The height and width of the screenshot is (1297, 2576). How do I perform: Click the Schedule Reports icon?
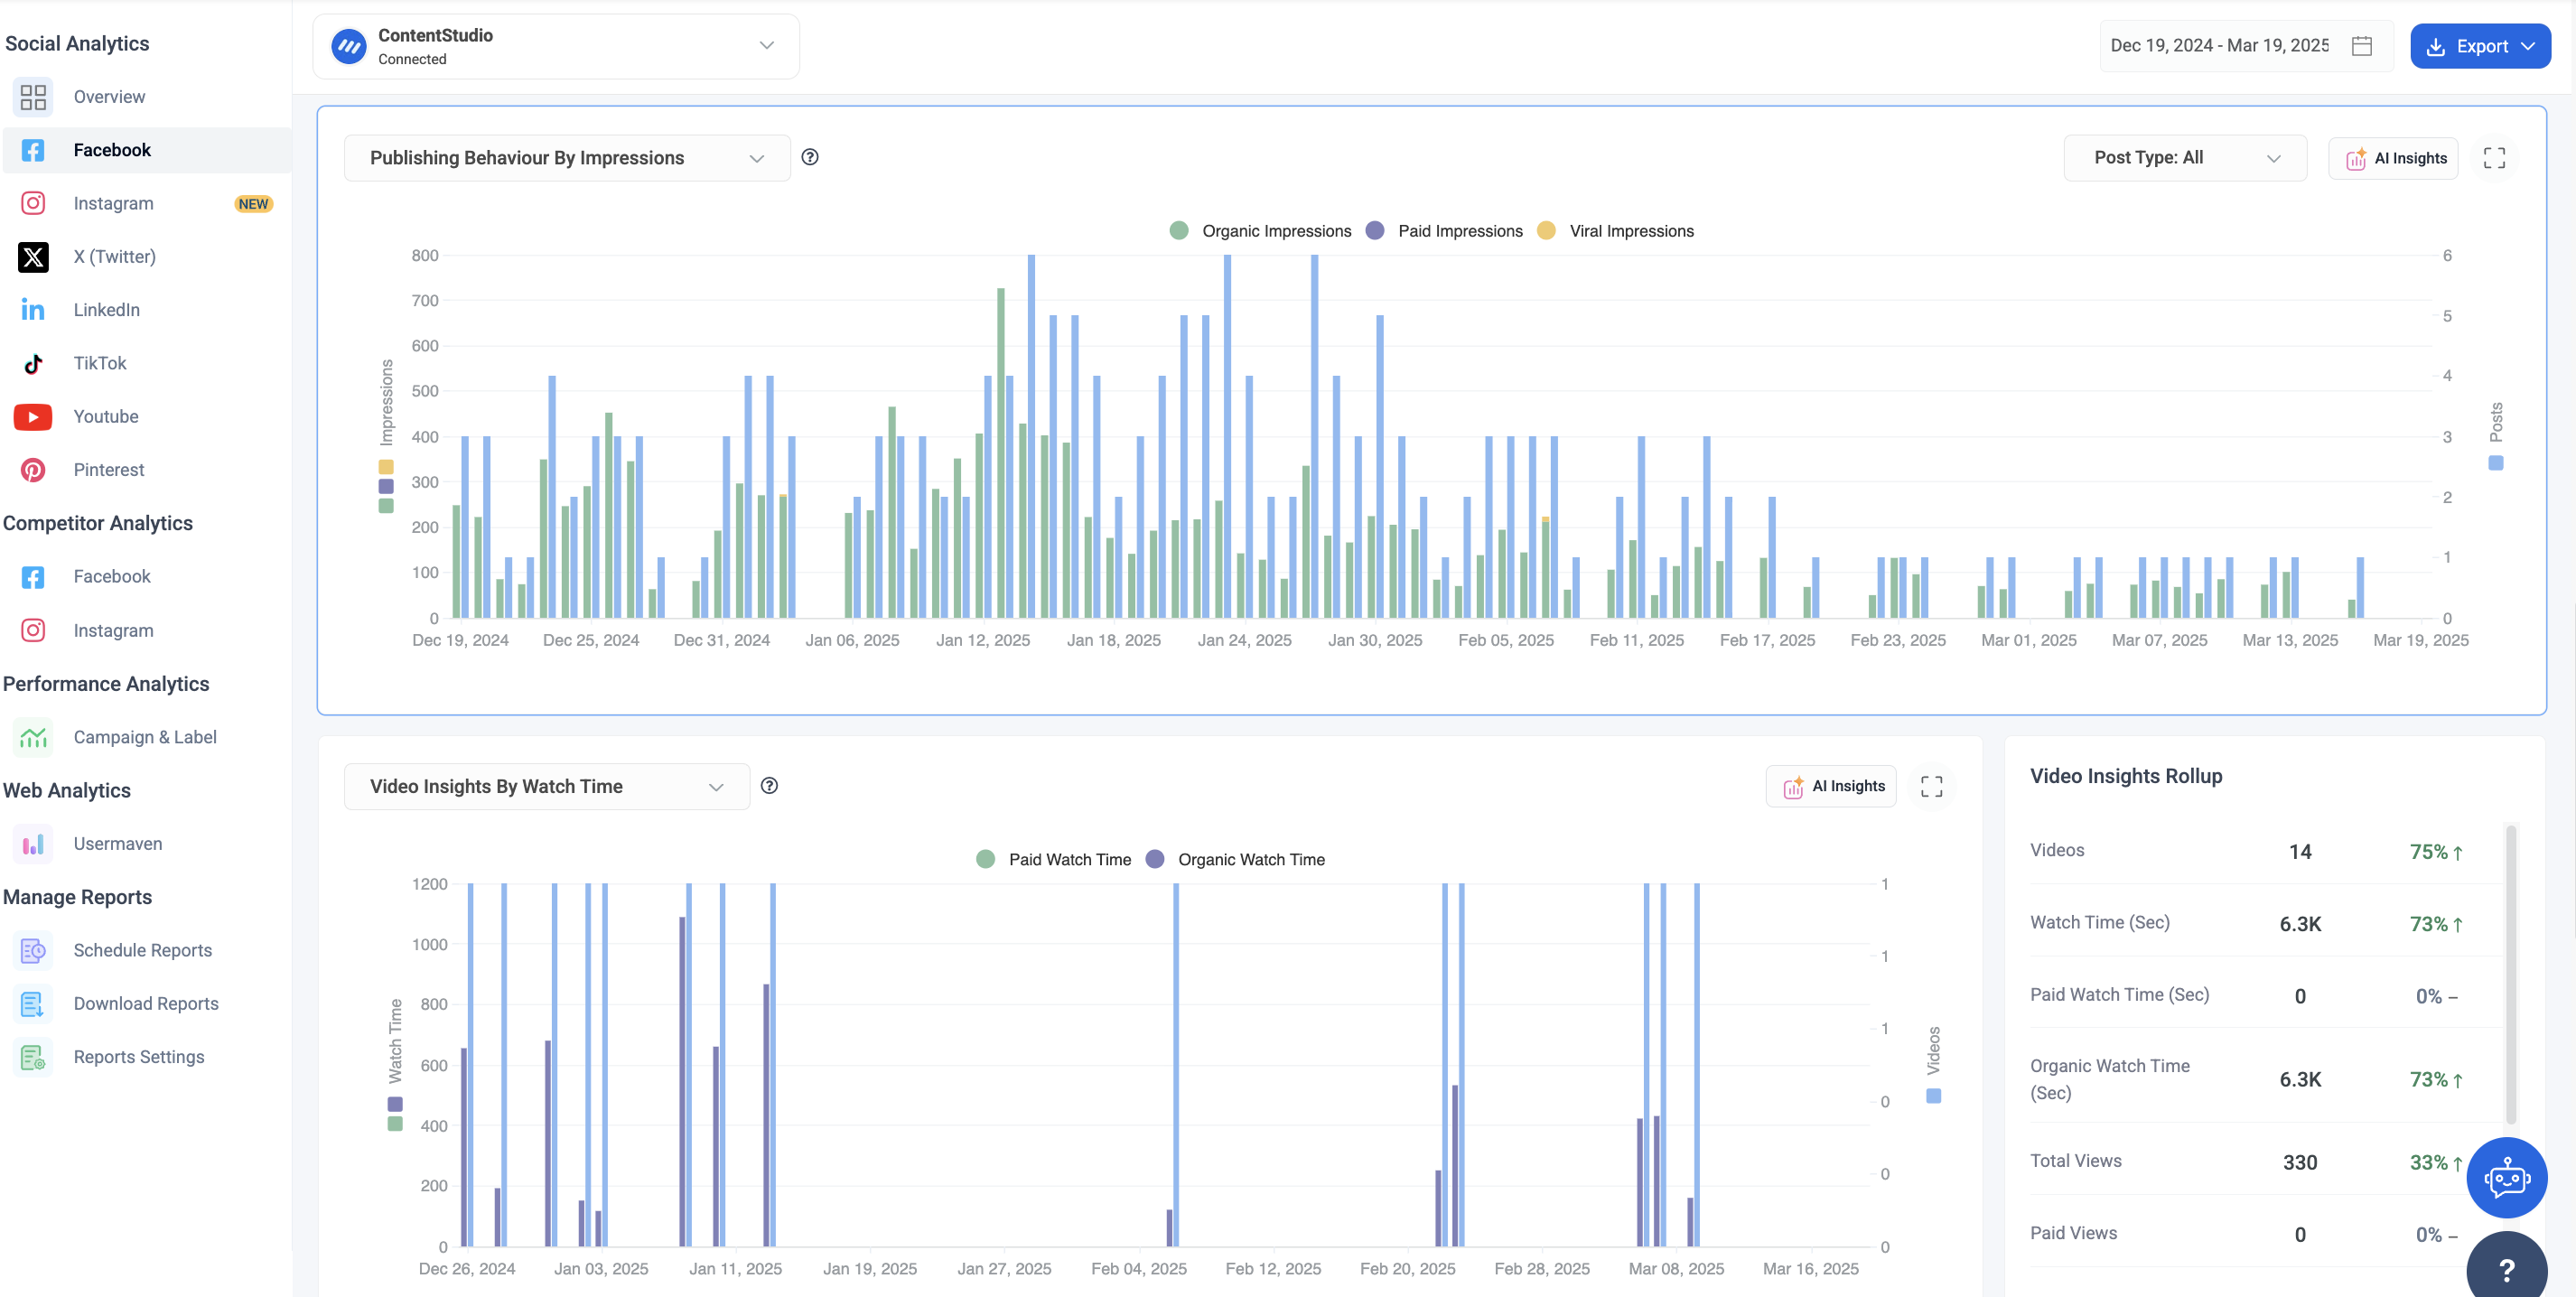[x=33, y=950]
